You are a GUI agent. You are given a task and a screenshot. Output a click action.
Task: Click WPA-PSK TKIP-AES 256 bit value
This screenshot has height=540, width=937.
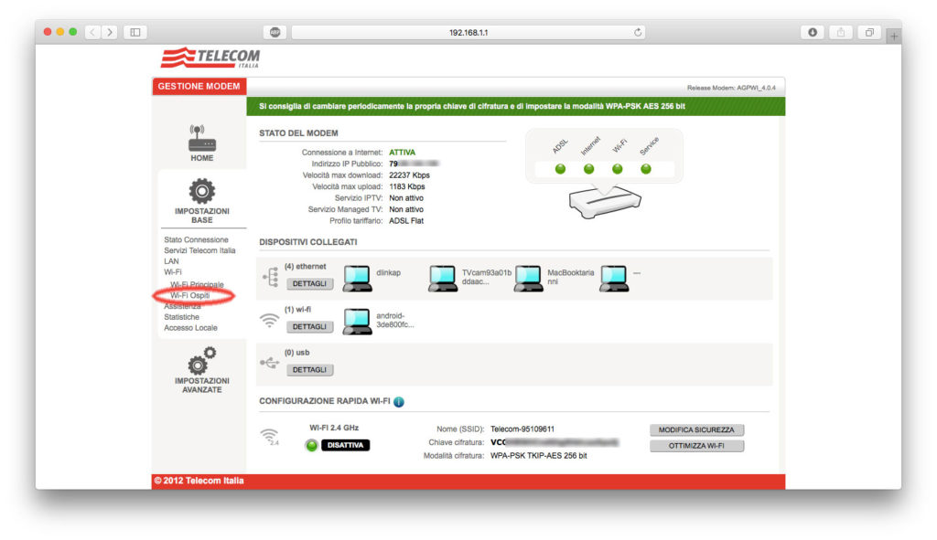[538, 456]
